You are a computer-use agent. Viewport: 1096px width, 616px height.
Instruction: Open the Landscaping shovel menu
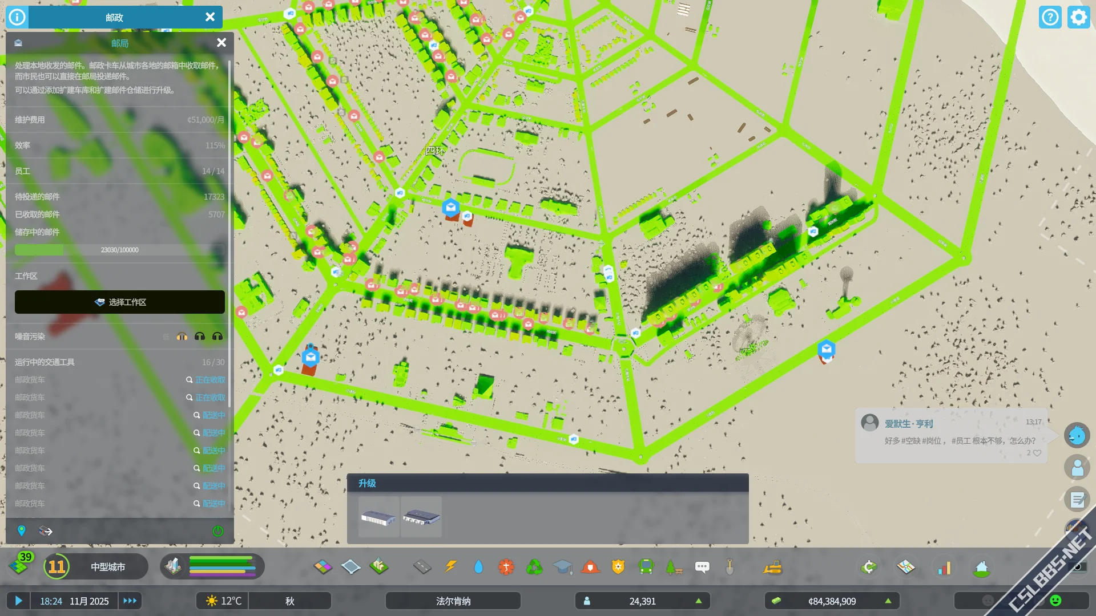(730, 567)
